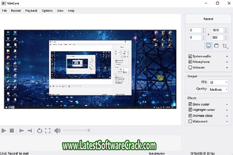Mute audio using the speaker icon

point(57,130)
